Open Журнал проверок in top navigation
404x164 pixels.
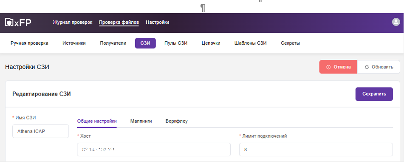click(x=72, y=23)
